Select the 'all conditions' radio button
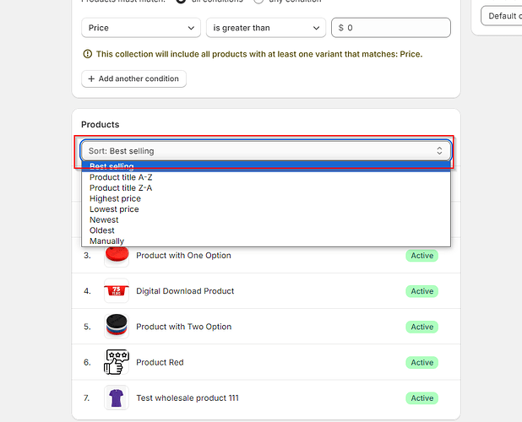Viewport: 522px width, 422px height. [181, 1]
